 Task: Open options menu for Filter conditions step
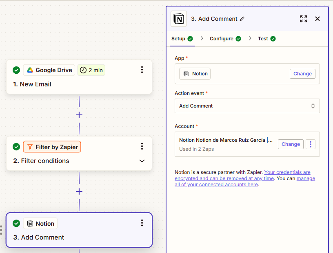point(142,147)
